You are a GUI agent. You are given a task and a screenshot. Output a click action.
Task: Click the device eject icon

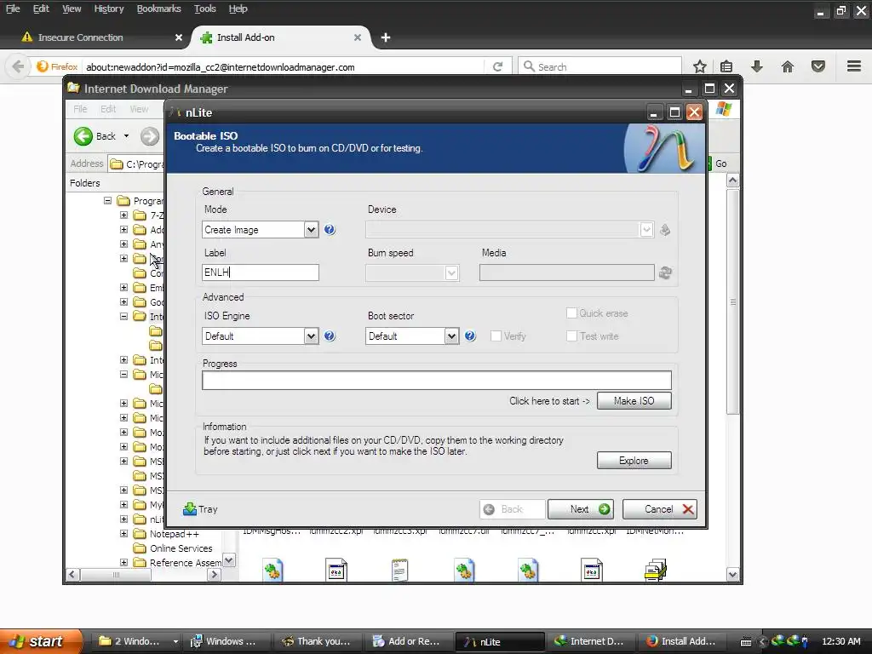[x=665, y=230]
